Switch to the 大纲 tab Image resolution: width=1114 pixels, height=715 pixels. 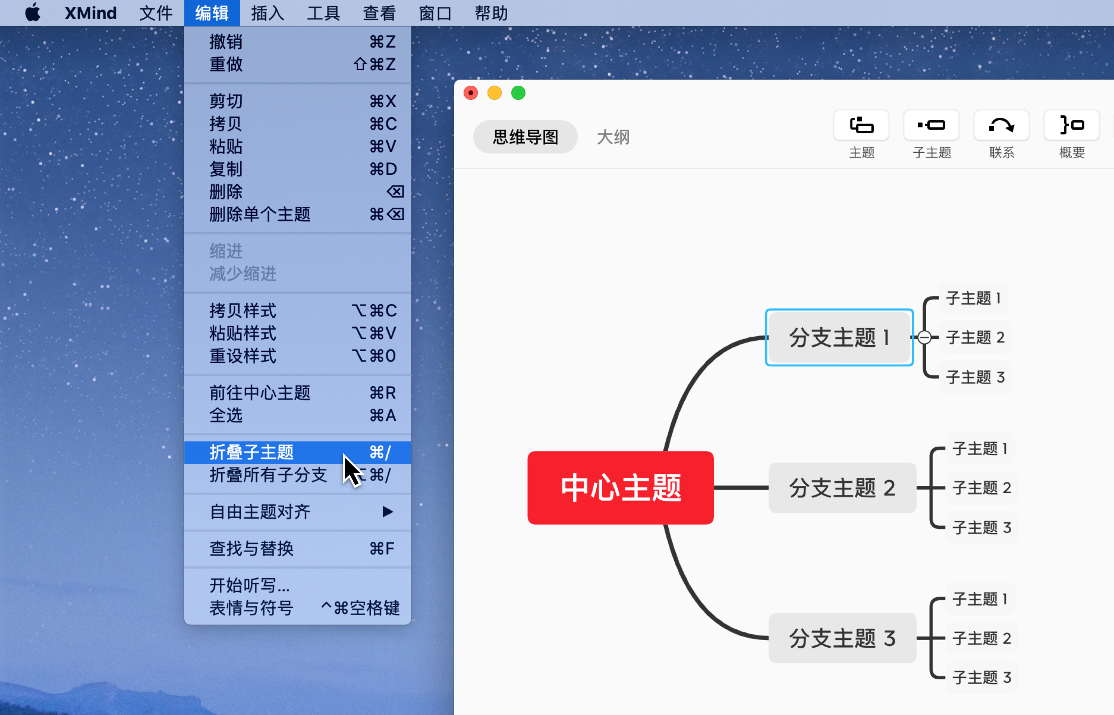[613, 137]
